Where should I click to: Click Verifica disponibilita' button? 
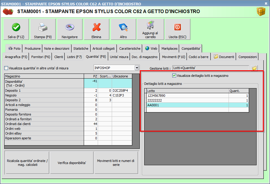[x=72, y=163]
